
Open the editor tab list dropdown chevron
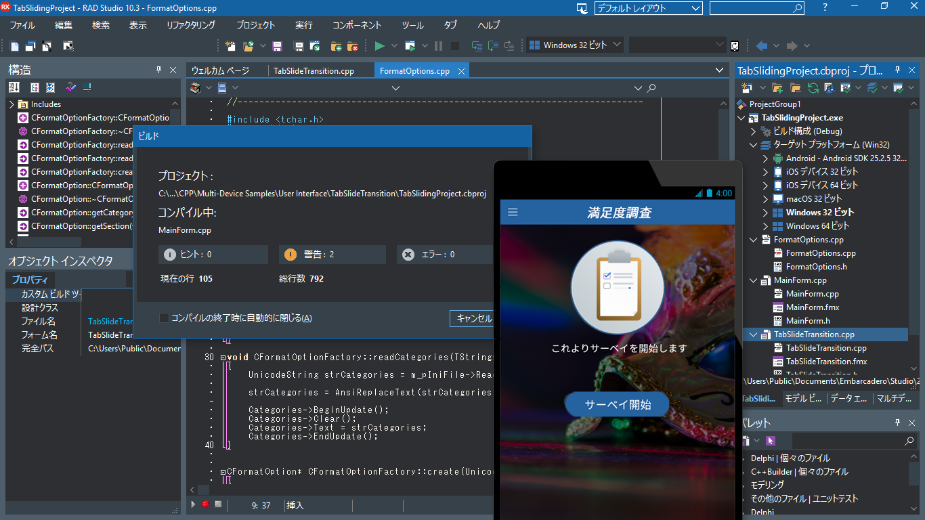coord(720,70)
